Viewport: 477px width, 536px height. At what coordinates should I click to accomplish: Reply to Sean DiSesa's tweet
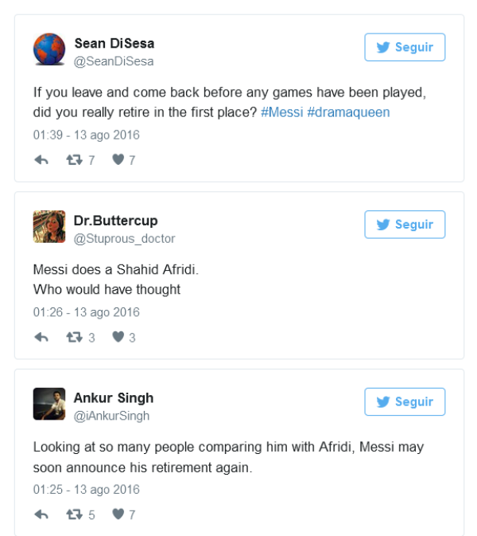click(41, 159)
